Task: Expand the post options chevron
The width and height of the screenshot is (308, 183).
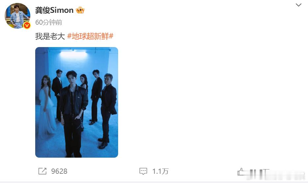Action: 298,5
